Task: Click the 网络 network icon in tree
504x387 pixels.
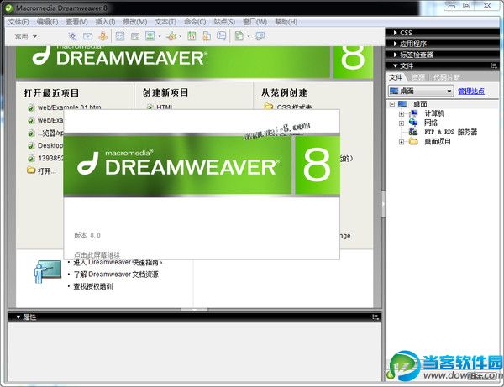Action: [x=413, y=123]
